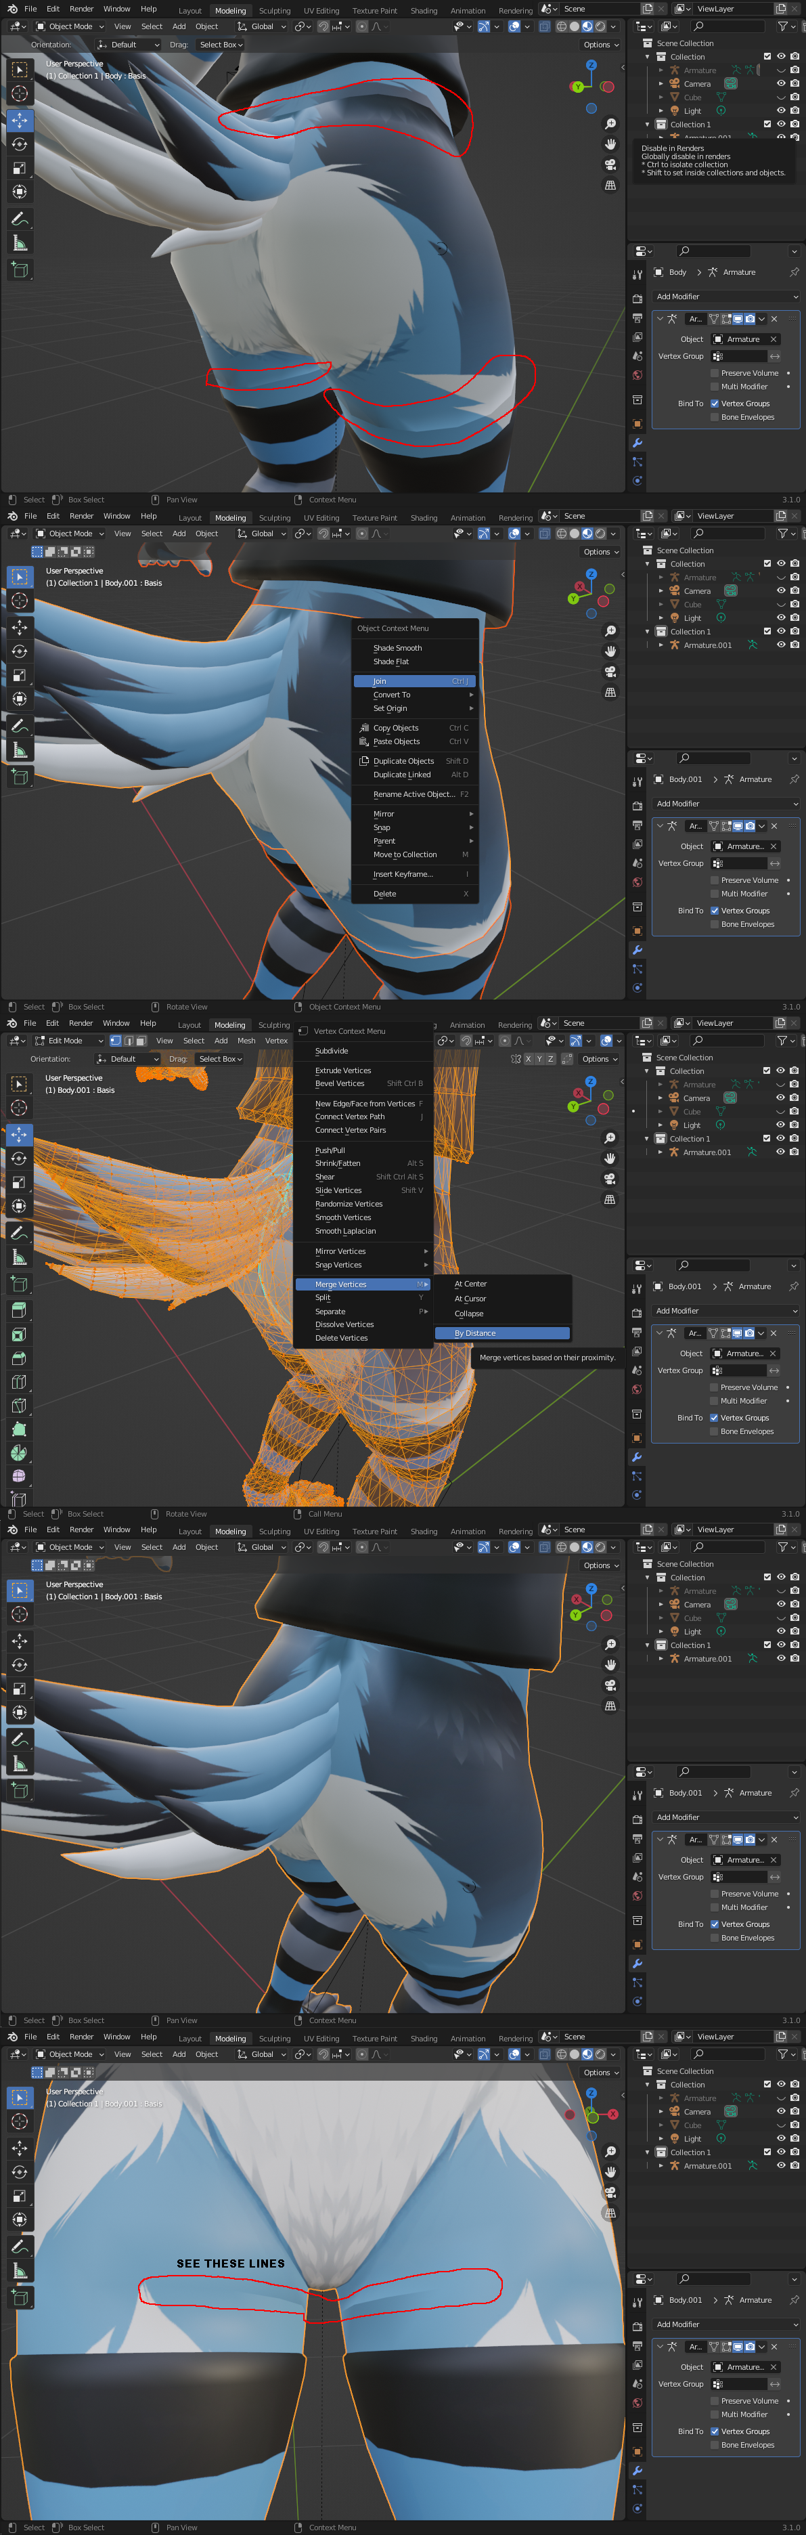This screenshot has width=806, height=2535.
Task: Choose Shade Smooth in the Object Context Menu
Action: pos(416,647)
